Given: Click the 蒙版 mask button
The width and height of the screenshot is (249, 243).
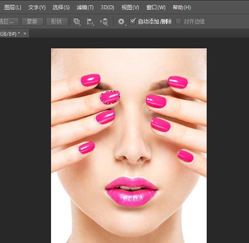Looking at the screenshot, I should [32, 21].
